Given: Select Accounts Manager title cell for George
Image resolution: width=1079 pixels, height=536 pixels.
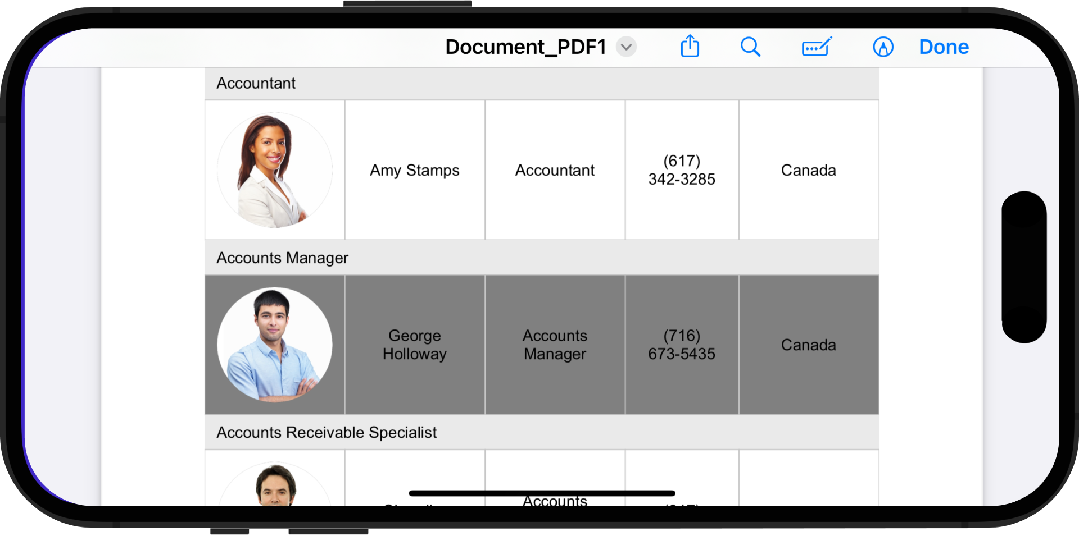Looking at the screenshot, I should pyautogui.click(x=555, y=345).
